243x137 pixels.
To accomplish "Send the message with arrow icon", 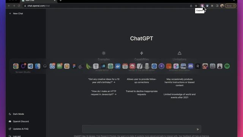I will click(x=198, y=129).
